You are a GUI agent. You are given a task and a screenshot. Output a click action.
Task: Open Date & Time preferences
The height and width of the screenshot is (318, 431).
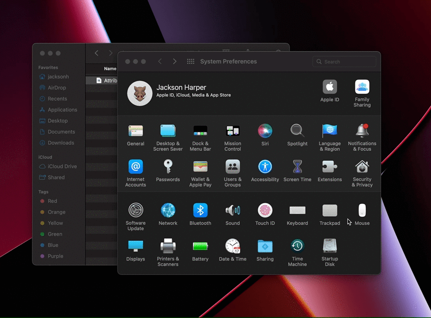233,250
